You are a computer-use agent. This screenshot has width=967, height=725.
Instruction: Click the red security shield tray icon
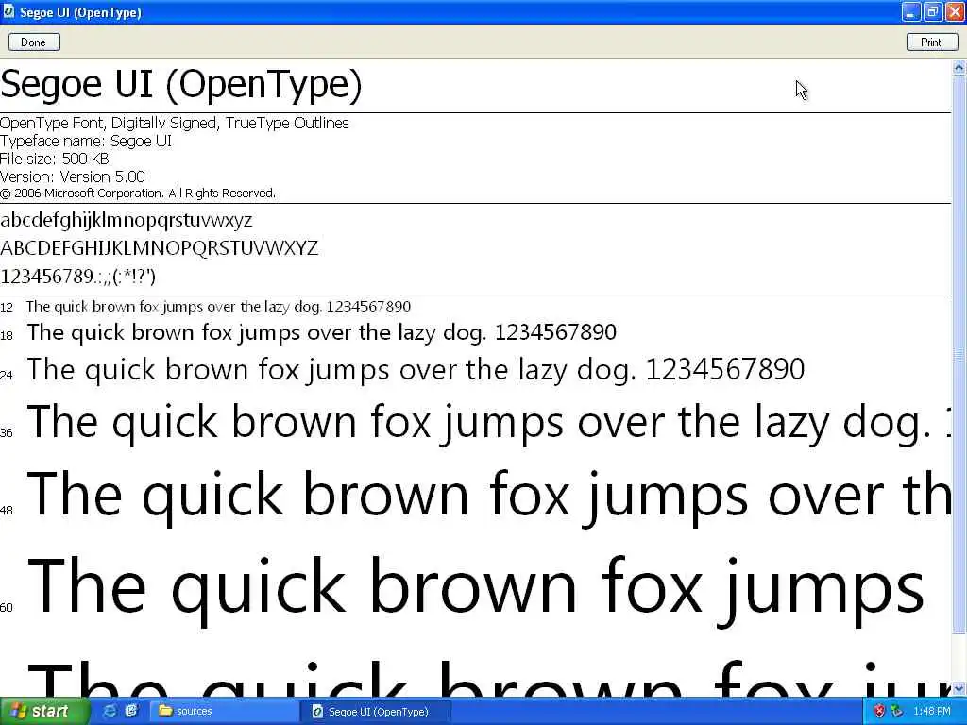879,712
